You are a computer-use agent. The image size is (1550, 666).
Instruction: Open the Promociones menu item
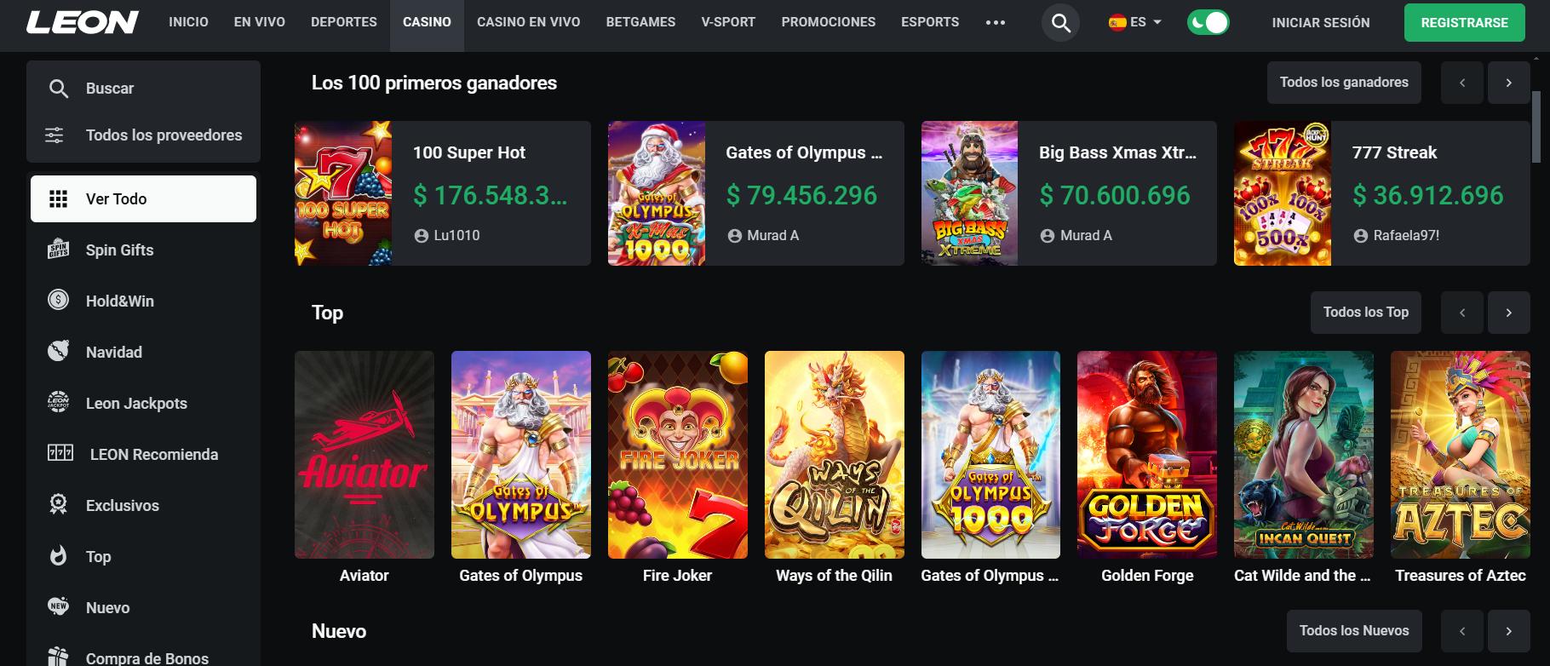point(828,22)
